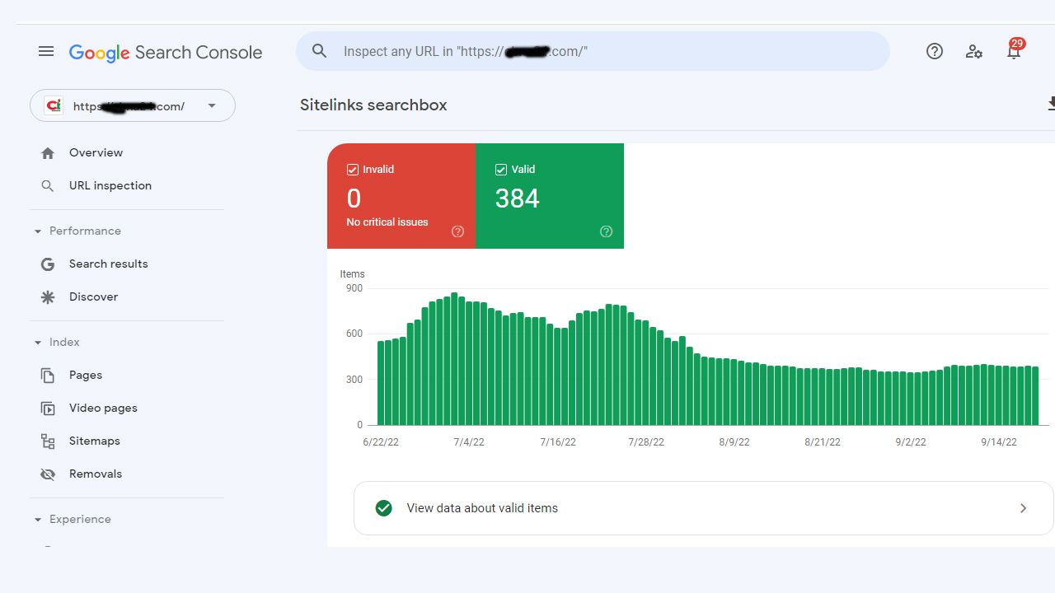The image size is (1055, 593).
Task: Open Sitemaps from the sidebar
Action: (x=94, y=441)
